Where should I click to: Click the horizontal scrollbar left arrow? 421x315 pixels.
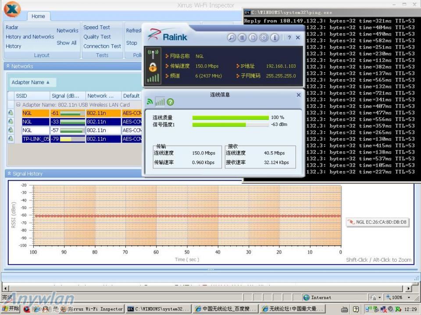tap(5, 288)
